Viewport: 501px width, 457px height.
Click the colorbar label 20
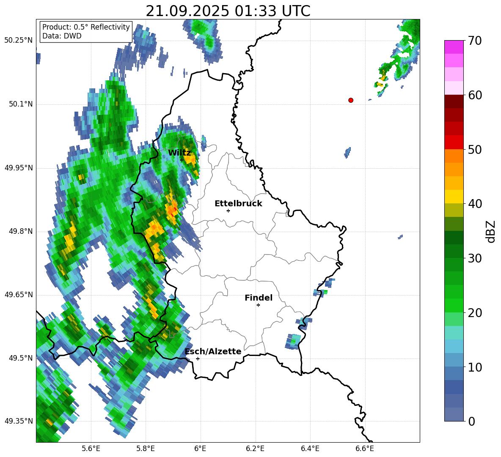pyautogui.click(x=475, y=313)
